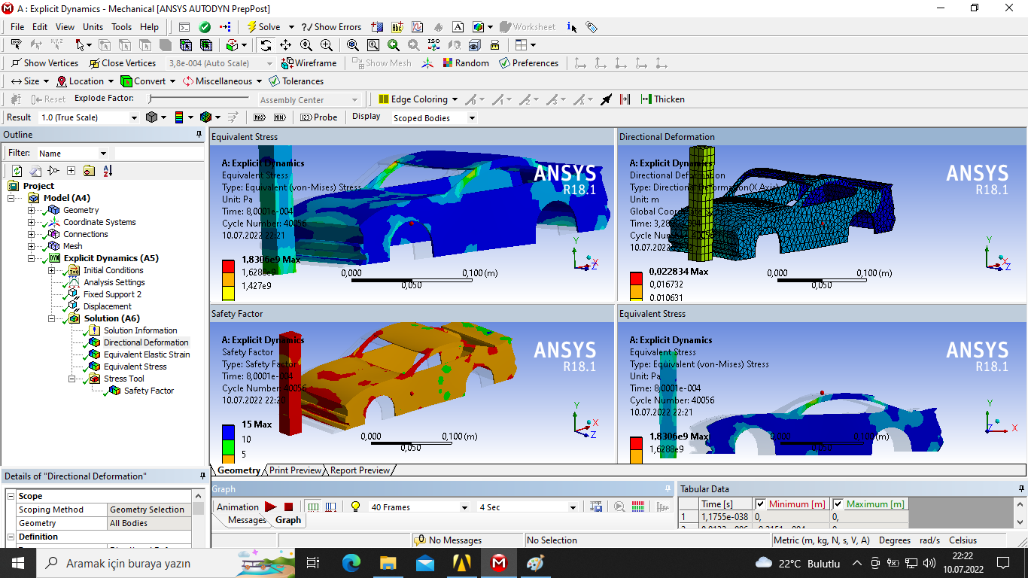This screenshot has height=578, width=1028.
Task: Click the tag annotation icon after Worksheet
Action: 592,26
